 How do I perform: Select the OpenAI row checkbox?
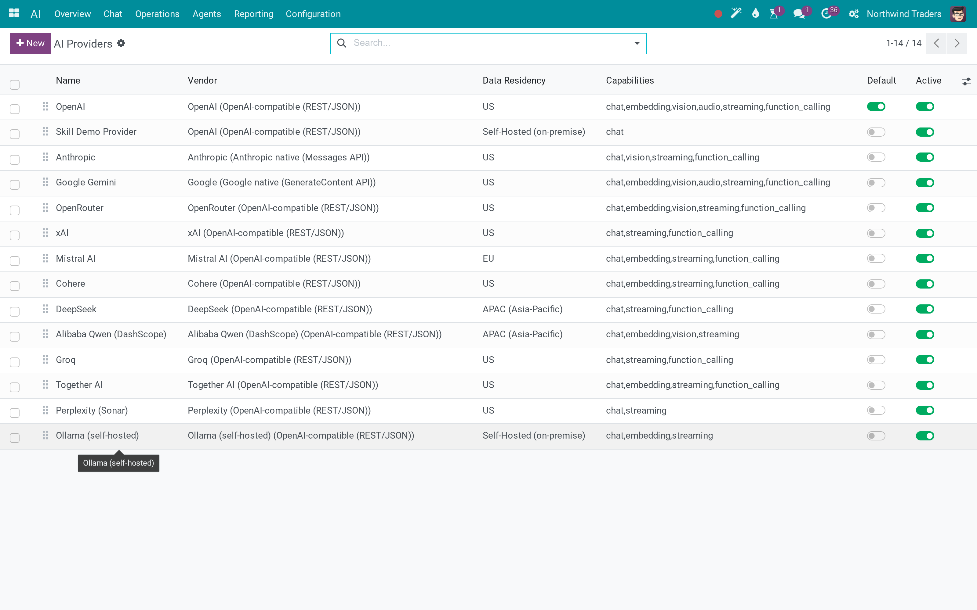point(15,109)
